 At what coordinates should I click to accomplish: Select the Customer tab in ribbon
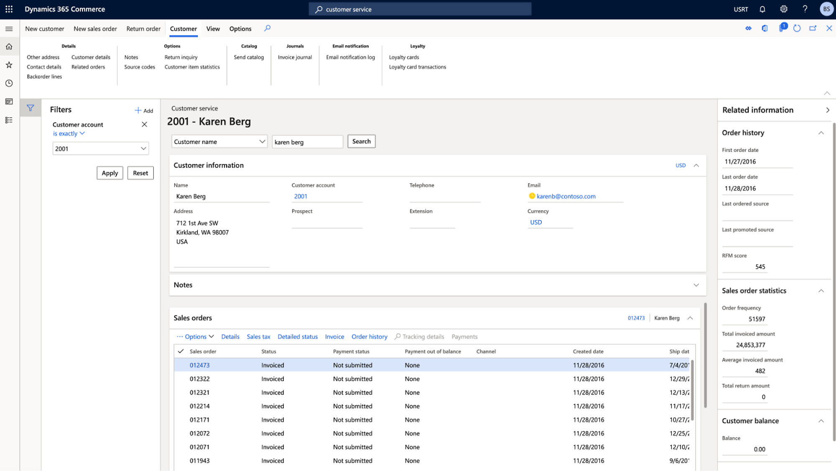pos(183,28)
